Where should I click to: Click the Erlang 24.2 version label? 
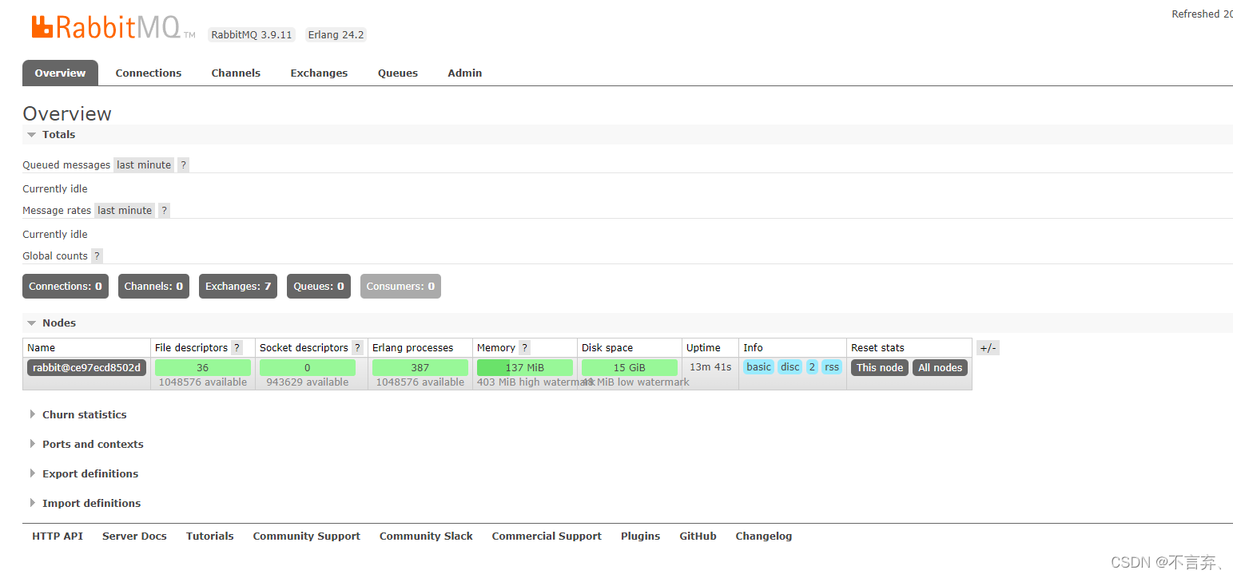pos(336,35)
